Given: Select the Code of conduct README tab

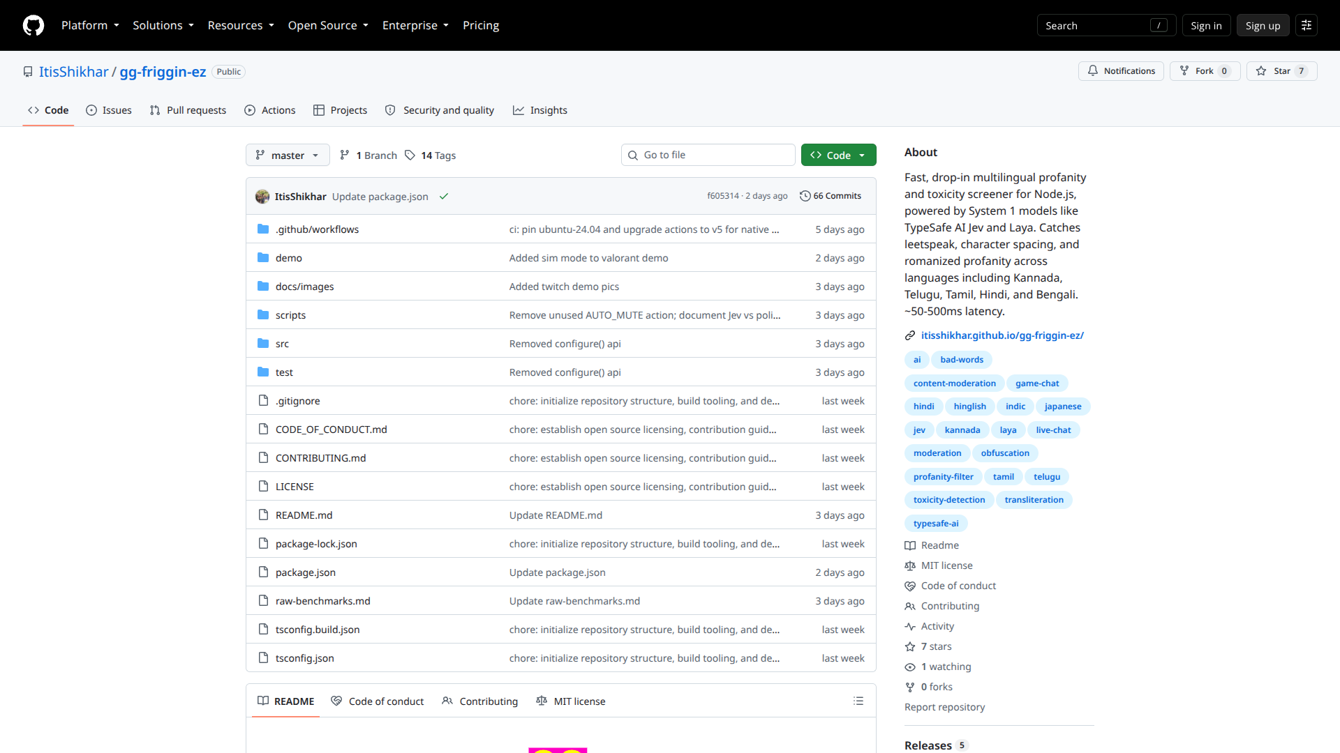Looking at the screenshot, I should [x=377, y=701].
